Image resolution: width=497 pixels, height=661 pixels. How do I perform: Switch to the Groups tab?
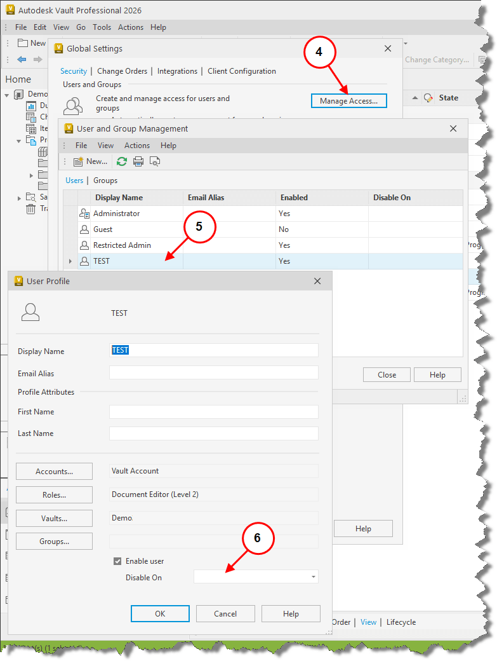[105, 181]
